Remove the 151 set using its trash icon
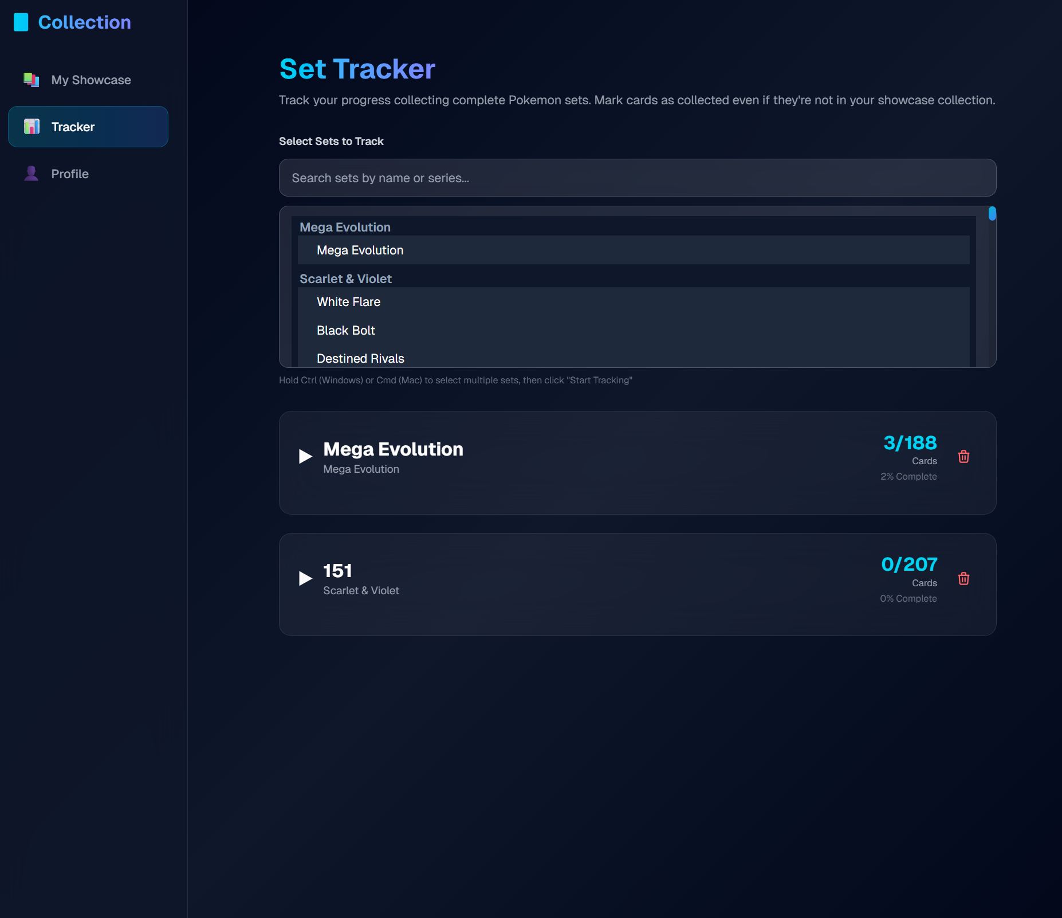This screenshot has width=1062, height=918. pos(963,579)
